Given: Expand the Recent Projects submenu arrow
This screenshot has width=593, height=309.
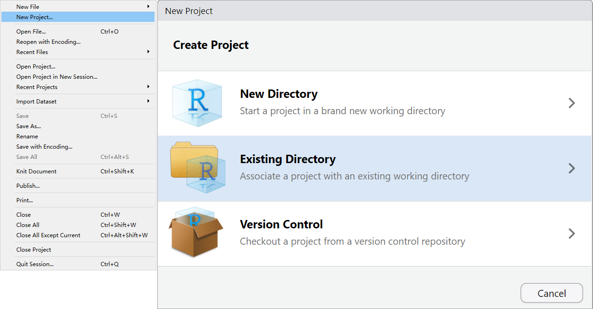Looking at the screenshot, I should [x=148, y=87].
